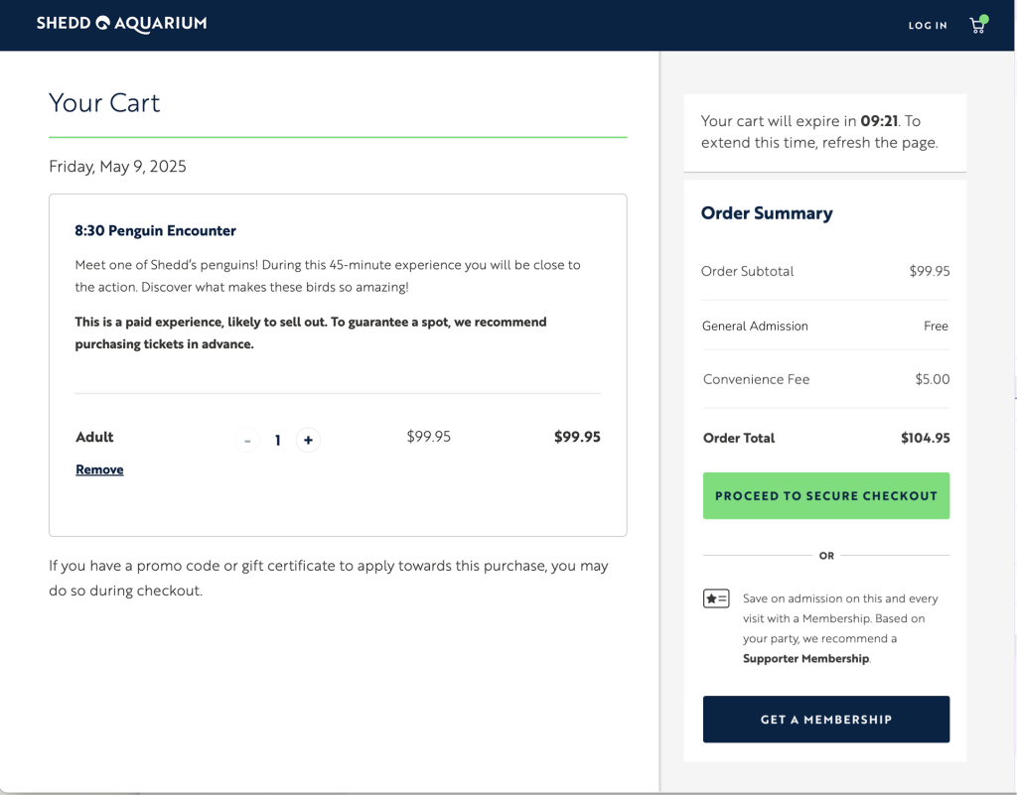This screenshot has width=1017, height=795.
Task: Click the Convenience Fee row
Action: 825,380
